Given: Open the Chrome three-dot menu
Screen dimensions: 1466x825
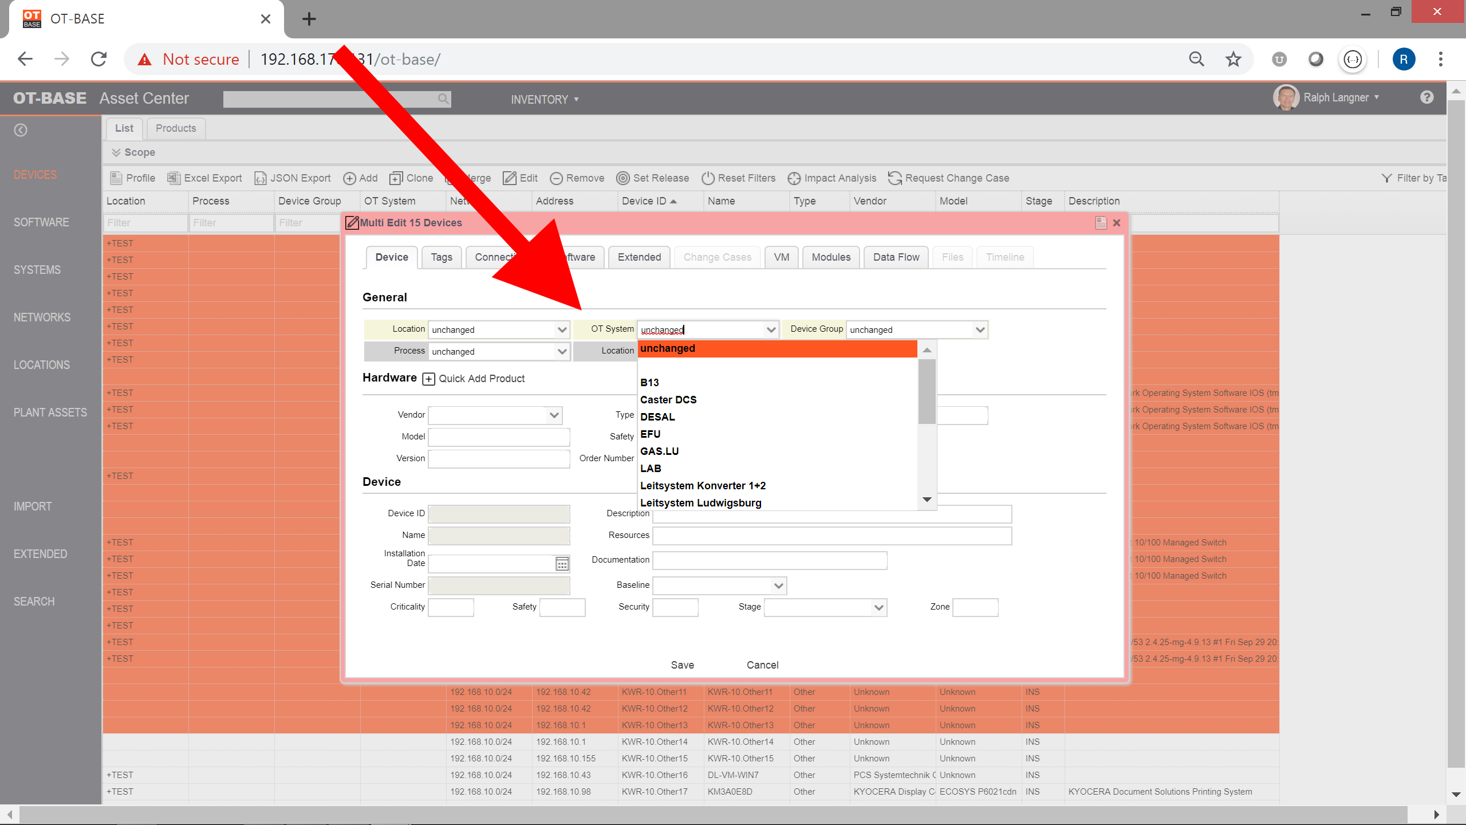Looking at the screenshot, I should tap(1440, 59).
